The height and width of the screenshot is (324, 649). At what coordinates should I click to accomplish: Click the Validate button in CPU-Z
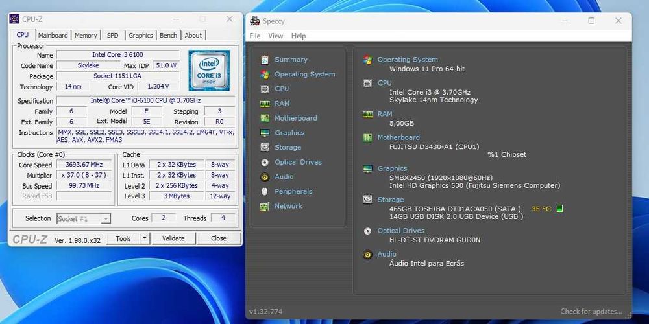173,238
